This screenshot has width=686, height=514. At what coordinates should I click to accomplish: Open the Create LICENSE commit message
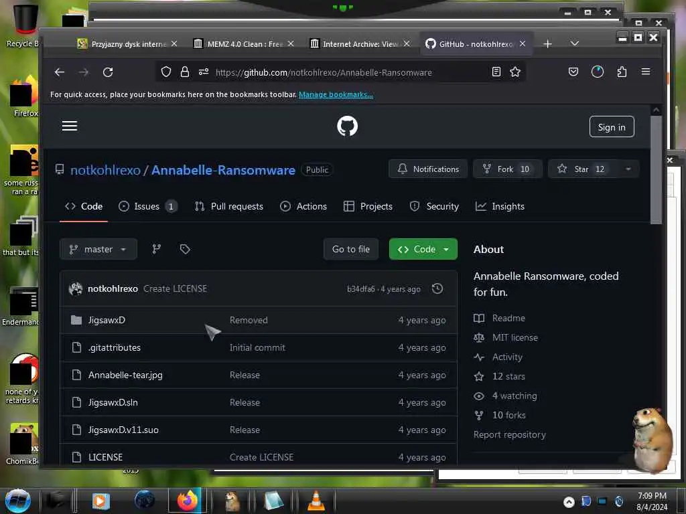click(175, 289)
